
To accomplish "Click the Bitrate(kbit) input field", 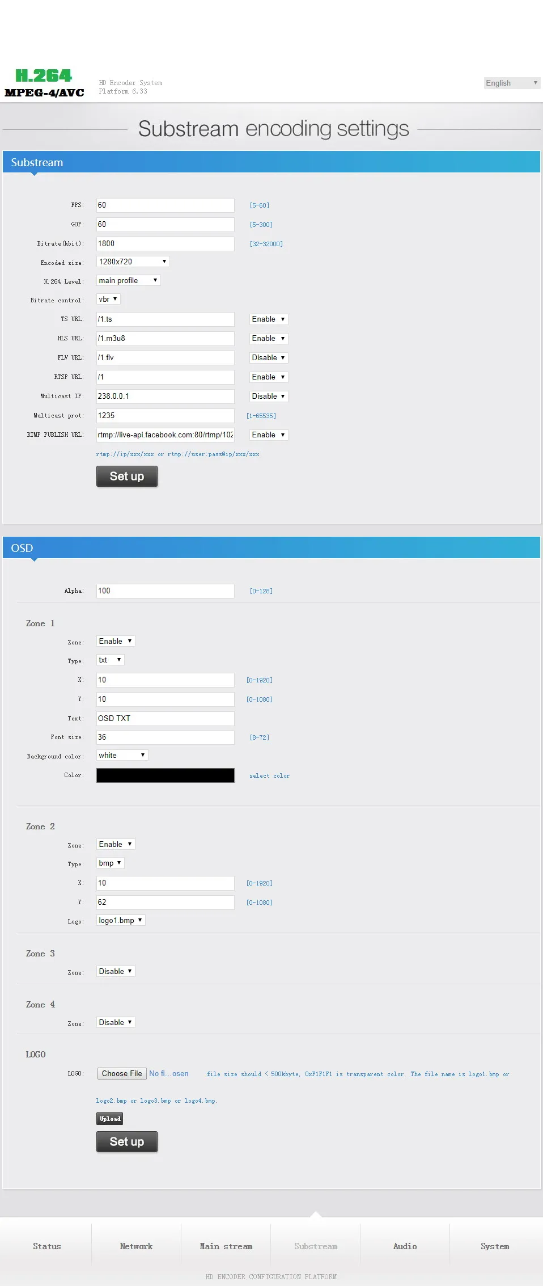I will (x=166, y=244).
